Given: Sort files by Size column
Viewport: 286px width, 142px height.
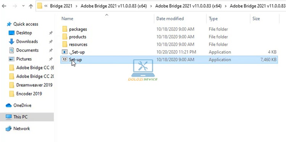Looking at the screenshot, I should coord(256,19).
